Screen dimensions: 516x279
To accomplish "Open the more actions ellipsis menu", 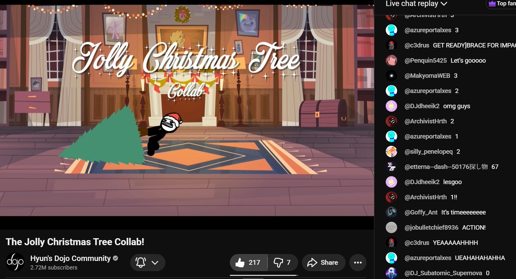I will pyautogui.click(x=358, y=262).
